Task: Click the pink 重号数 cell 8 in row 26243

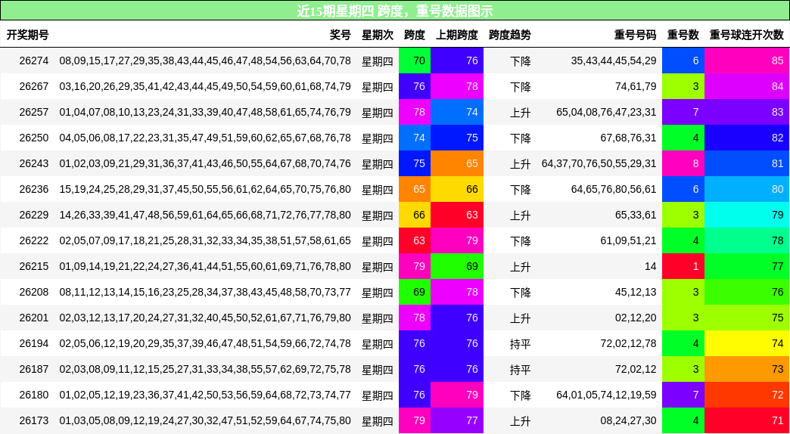Action: [x=683, y=163]
